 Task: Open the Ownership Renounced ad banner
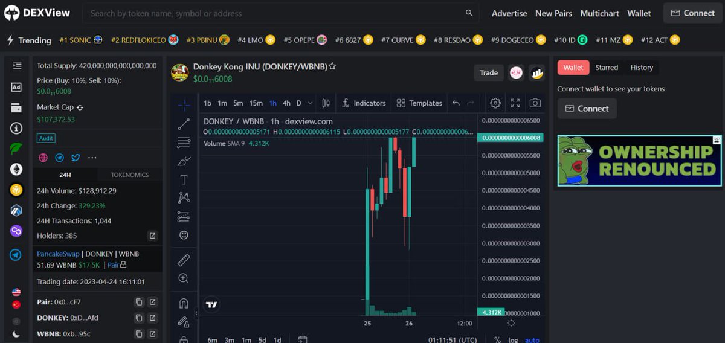[x=640, y=161]
